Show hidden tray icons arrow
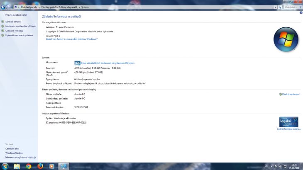303x170 pixels. pos(271,166)
